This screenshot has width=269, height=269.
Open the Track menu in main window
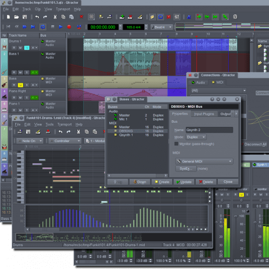(27, 9)
